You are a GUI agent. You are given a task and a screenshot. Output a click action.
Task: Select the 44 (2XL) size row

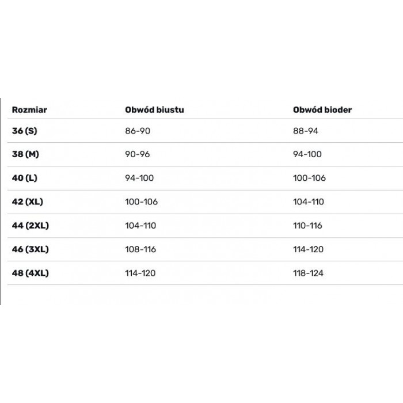(205, 226)
